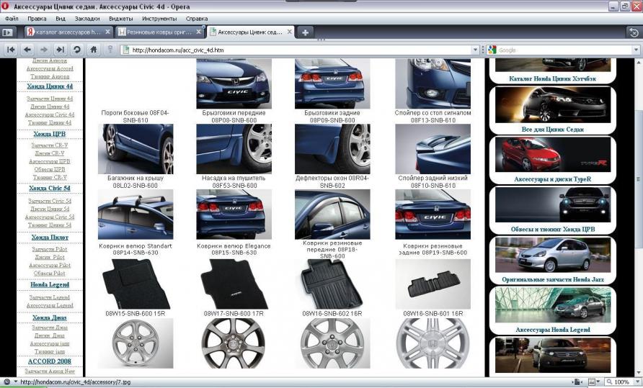The image size is (643, 388).
Task: Click the Google search field
Action: point(564,50)
